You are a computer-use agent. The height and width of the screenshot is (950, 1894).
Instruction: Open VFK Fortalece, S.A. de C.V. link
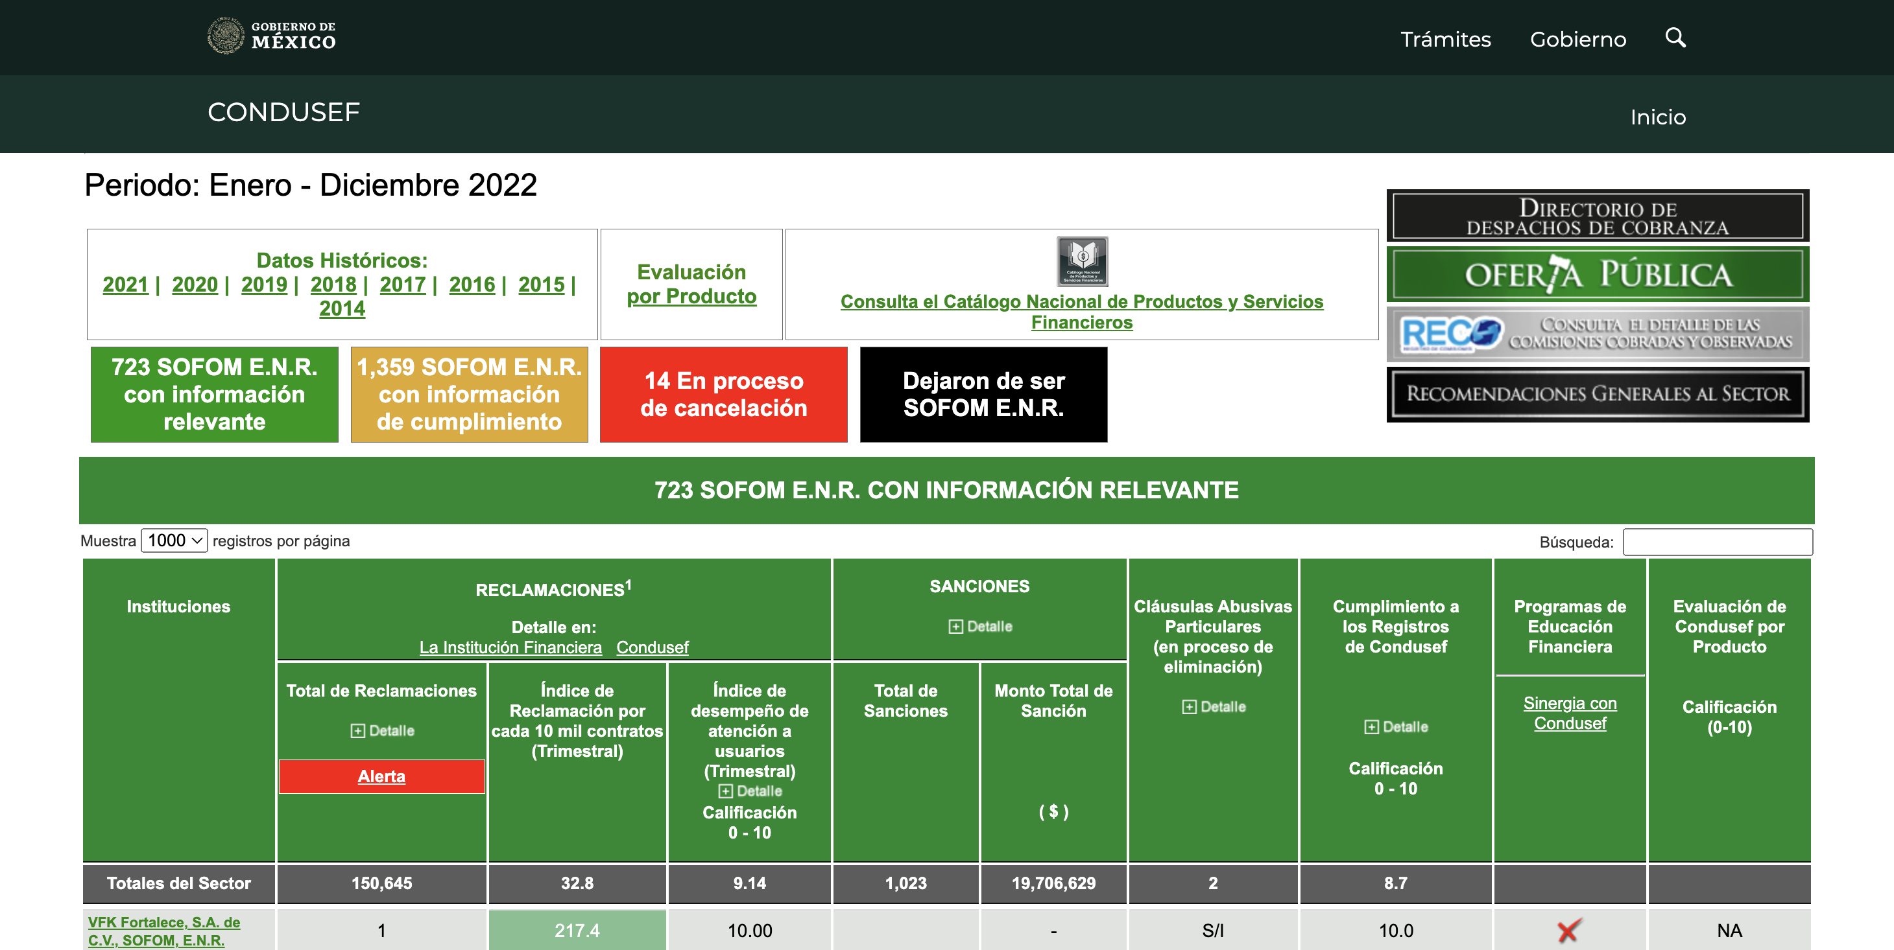(x=164, y=931)
